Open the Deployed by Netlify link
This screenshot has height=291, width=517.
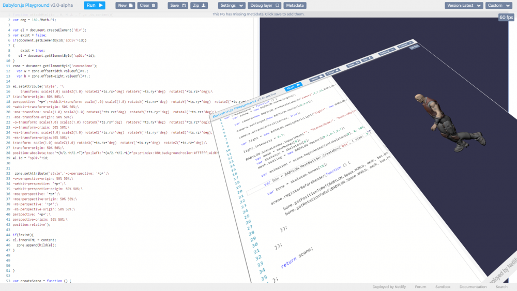coord(389,287)
